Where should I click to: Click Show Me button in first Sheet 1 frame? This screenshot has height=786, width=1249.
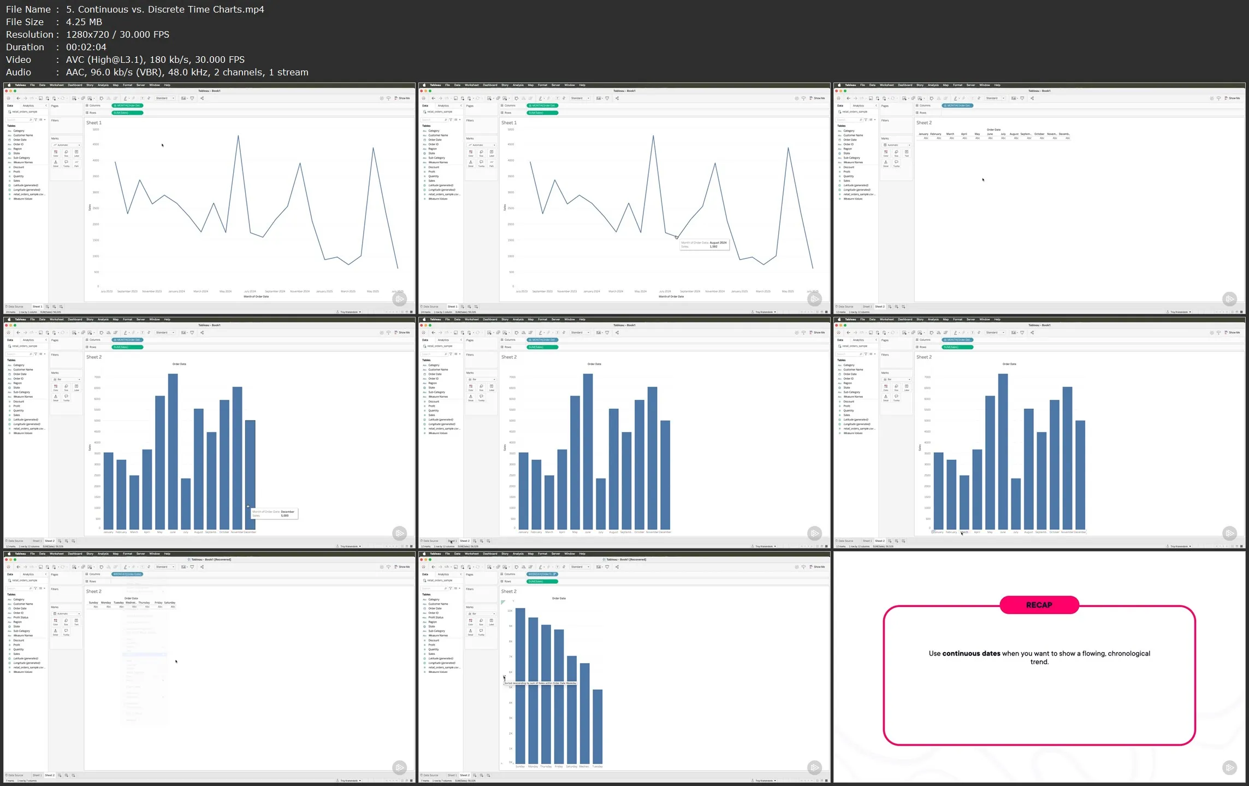(402, 98)
